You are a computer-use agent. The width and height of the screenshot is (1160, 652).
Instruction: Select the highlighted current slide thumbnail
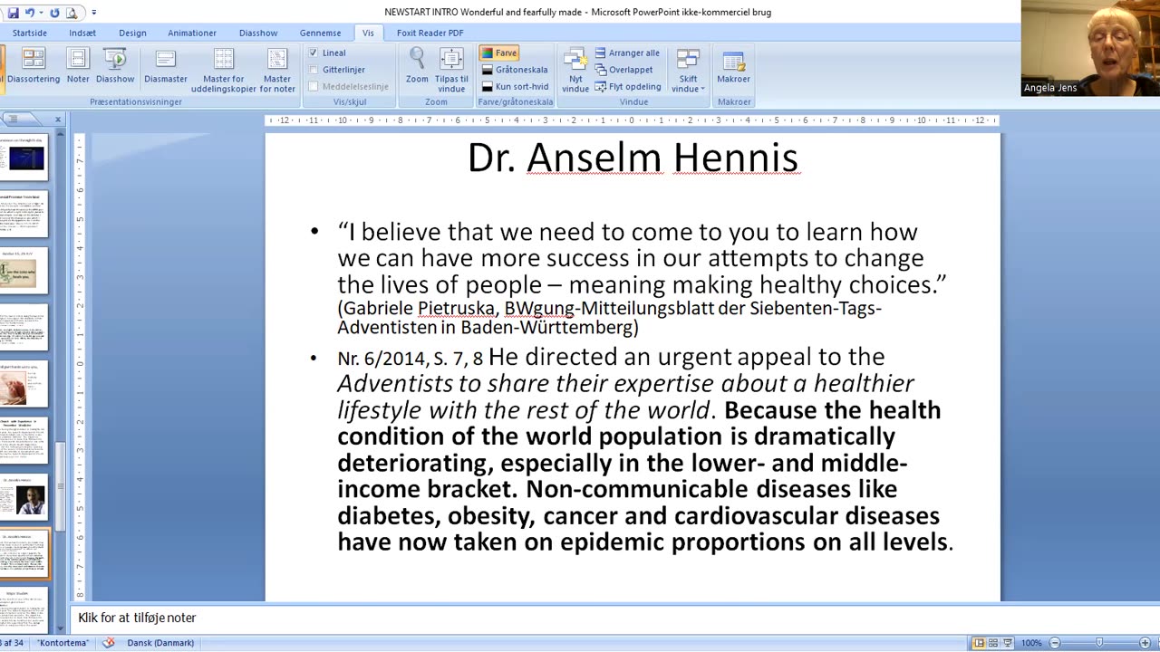click(24, 553)
